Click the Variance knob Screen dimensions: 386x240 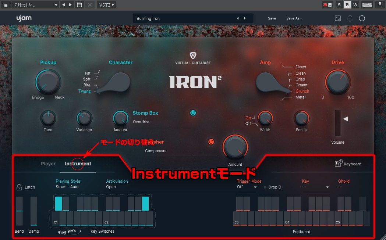click(x=84, y=118)
